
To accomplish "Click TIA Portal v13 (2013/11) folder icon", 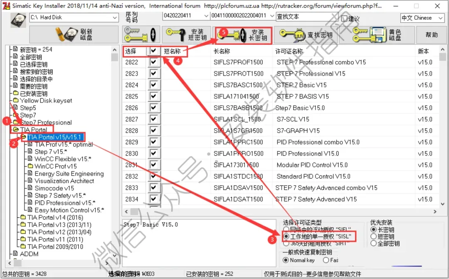I will click(23, 225).
